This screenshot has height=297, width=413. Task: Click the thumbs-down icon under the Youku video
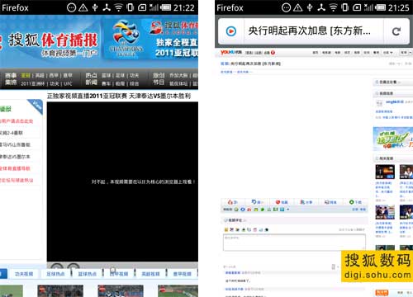pos(254,202)
